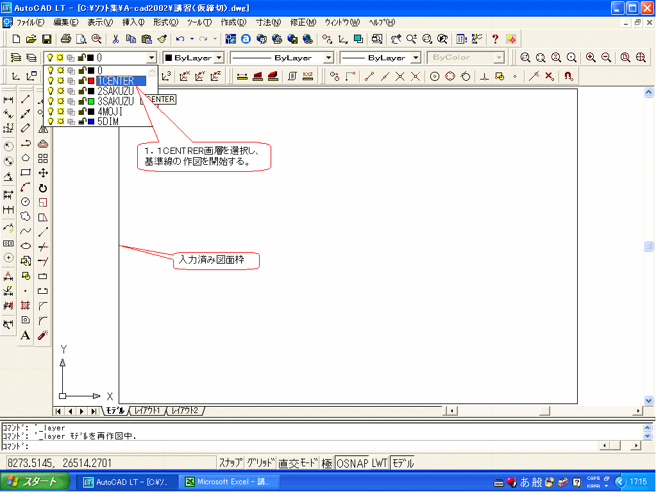The height and width of the screenshot is (492, 656).
Task: Click the New drawing icon
Action: click(16, 39)
